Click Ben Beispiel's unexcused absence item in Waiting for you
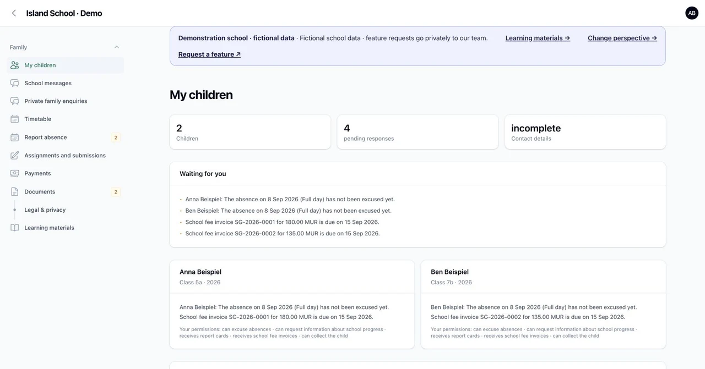 (x=289, y=211)
